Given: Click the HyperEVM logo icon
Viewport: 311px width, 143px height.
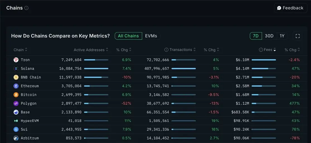Looking at the screenshot, I should point(16,121).
